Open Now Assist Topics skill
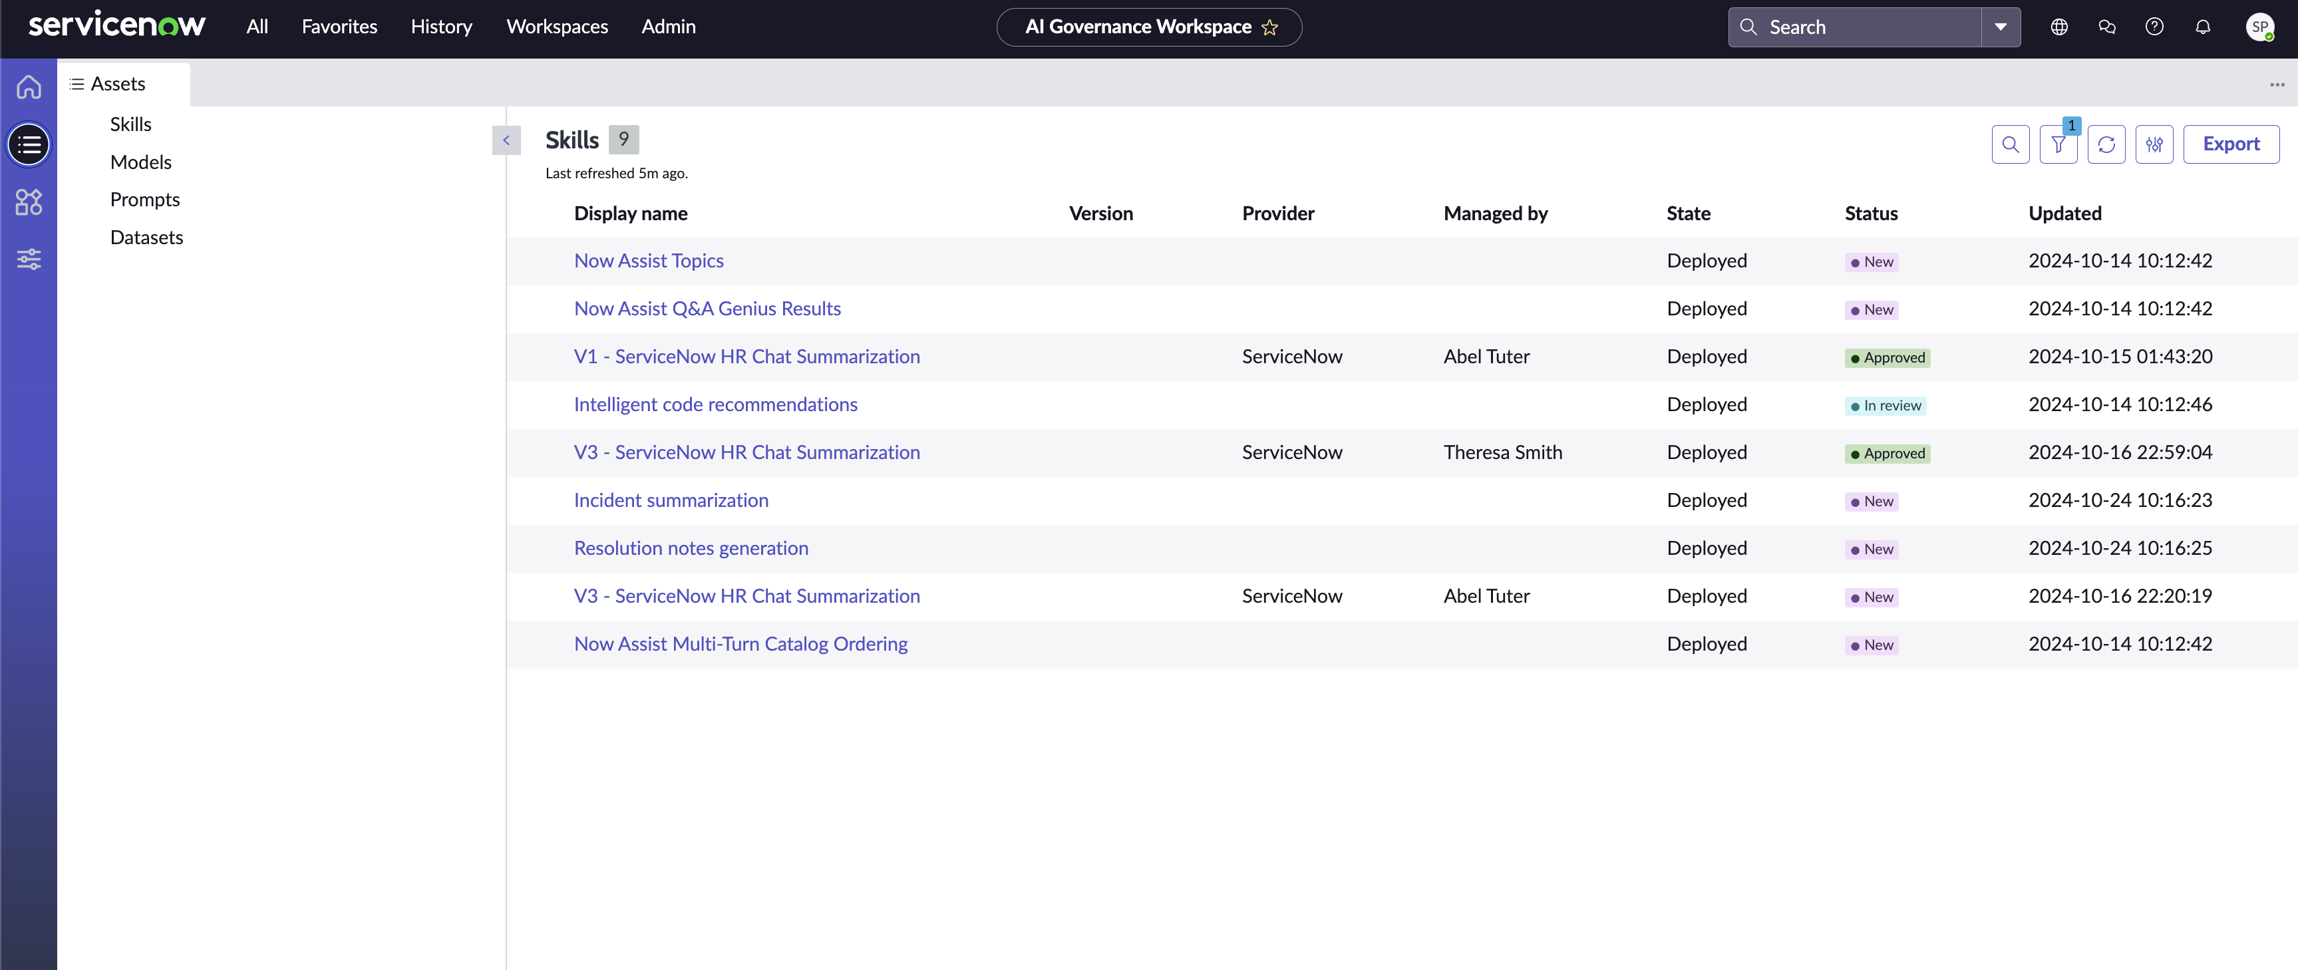Image resolution: width=2298 pixels, height=970 pixels. click(x=649, y=261)
